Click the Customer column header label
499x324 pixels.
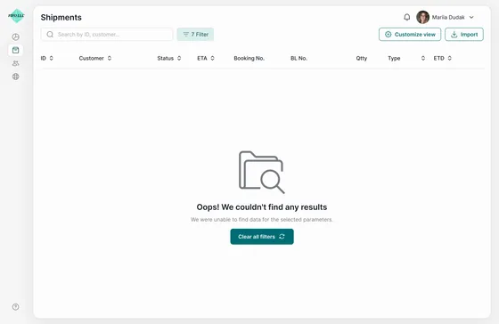(91, 58)
